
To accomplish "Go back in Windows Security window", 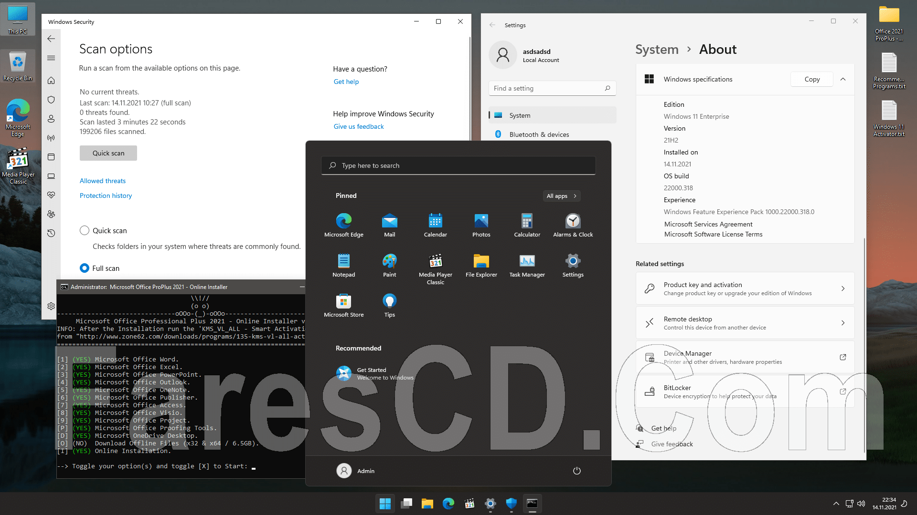I will point(51,39).
